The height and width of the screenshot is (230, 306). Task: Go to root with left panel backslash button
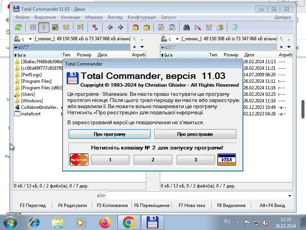135,39
